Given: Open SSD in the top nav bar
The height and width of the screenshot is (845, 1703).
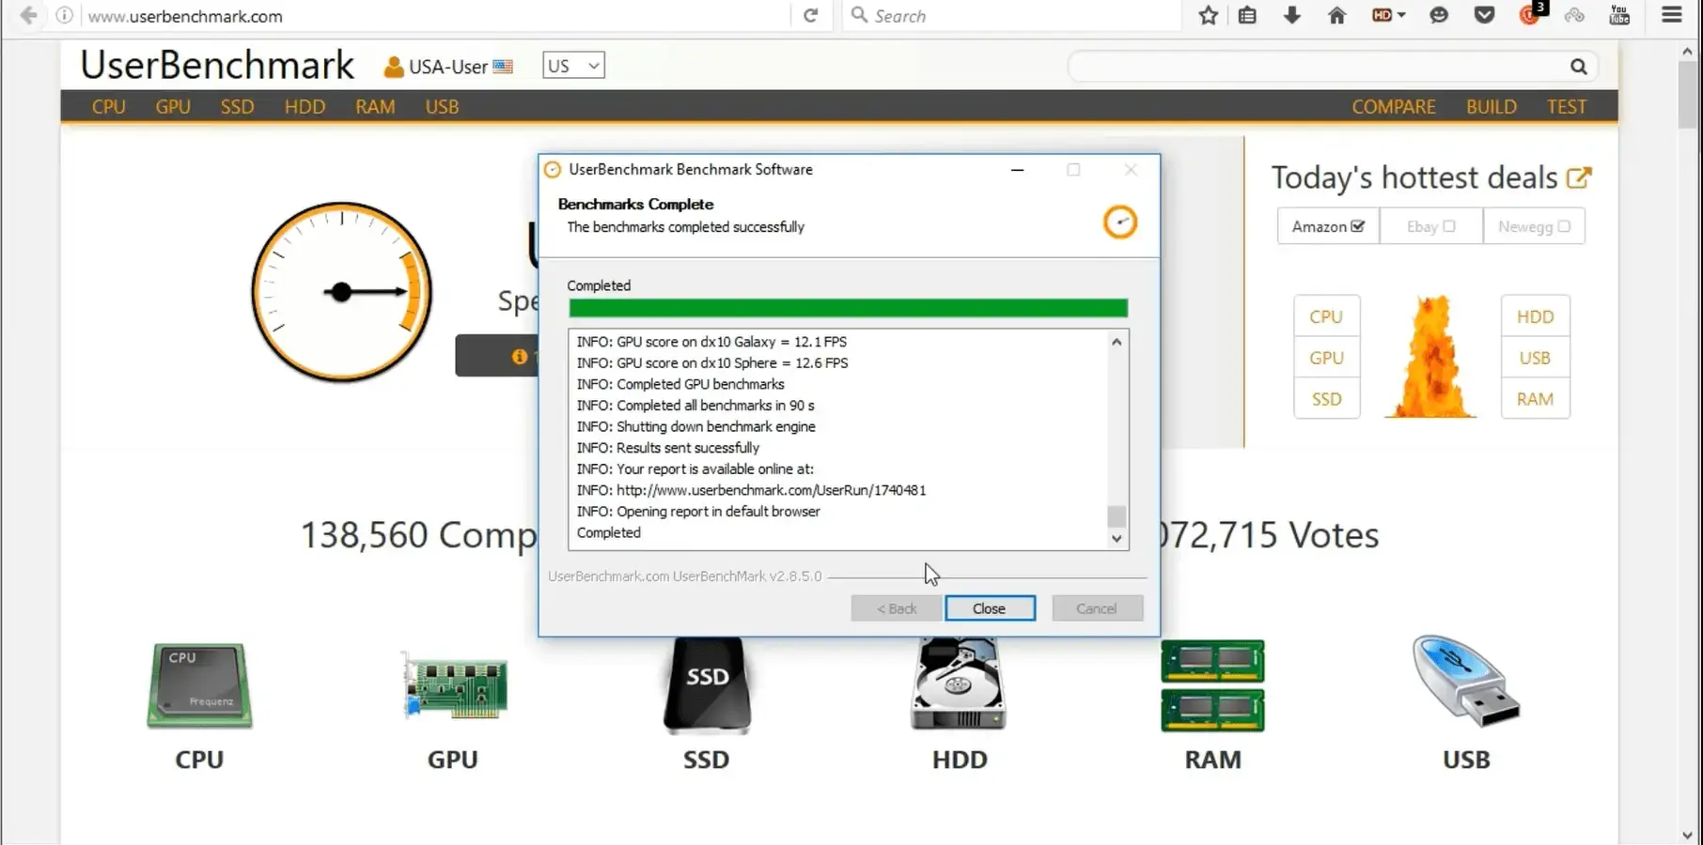Looking at the screenshot, I should tap(238, 107).
